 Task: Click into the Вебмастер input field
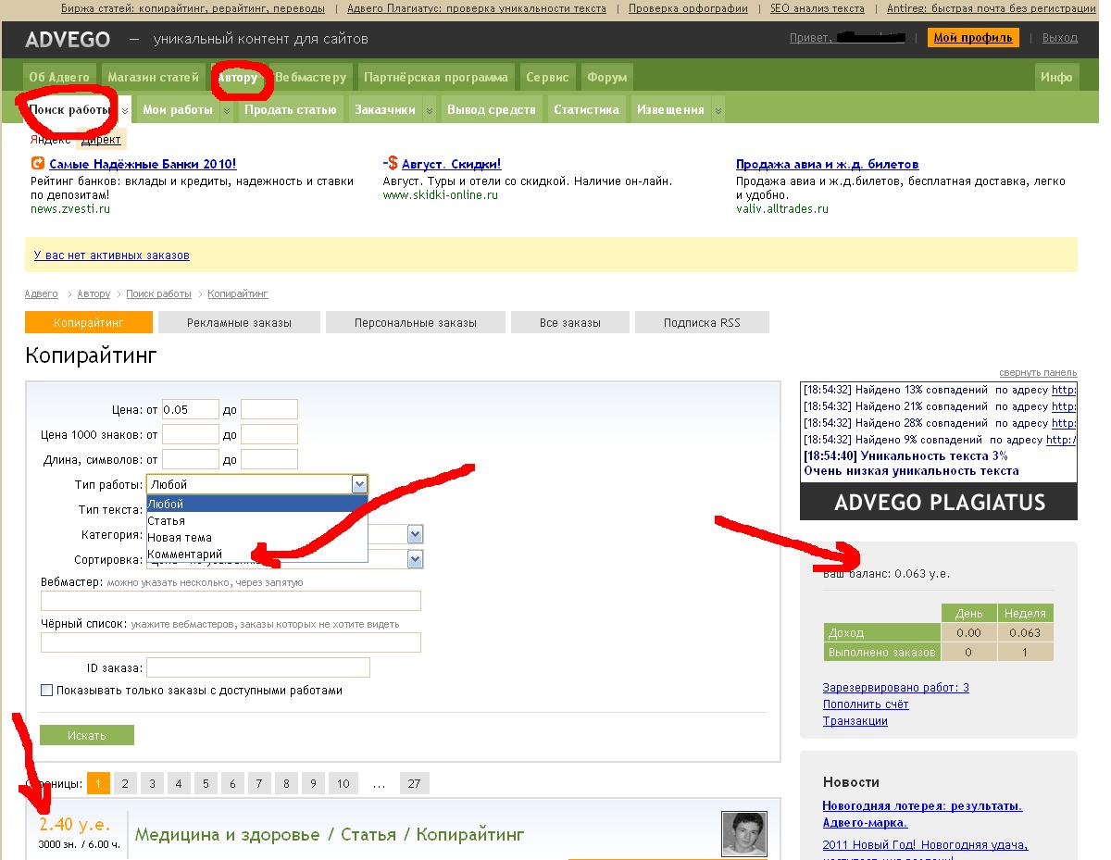click(231, 601)
